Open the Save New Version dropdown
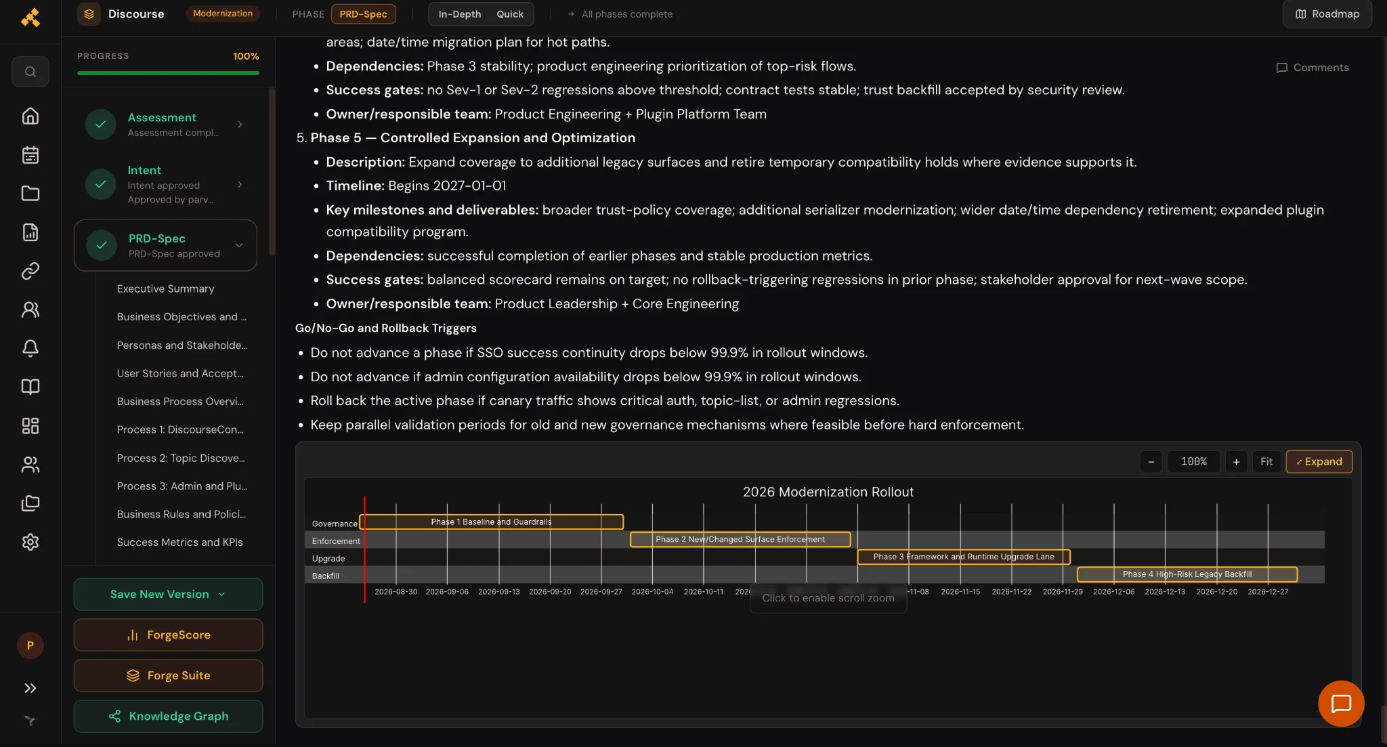 168,594
